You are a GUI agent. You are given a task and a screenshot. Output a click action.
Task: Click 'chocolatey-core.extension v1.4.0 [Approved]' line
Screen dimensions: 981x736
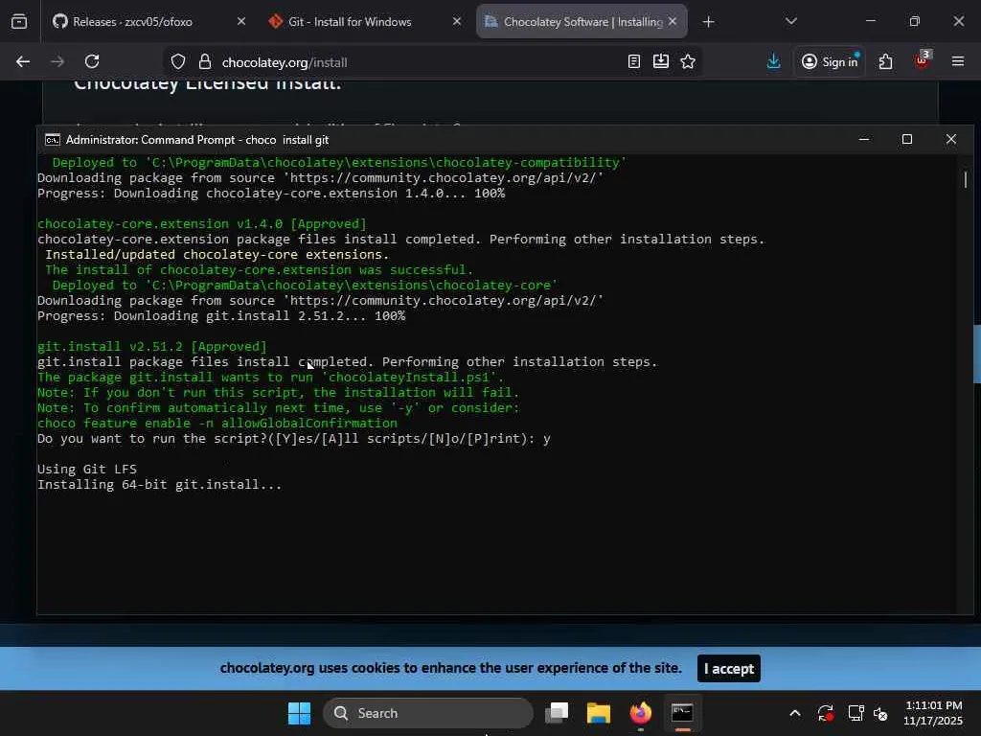[201, 224]
